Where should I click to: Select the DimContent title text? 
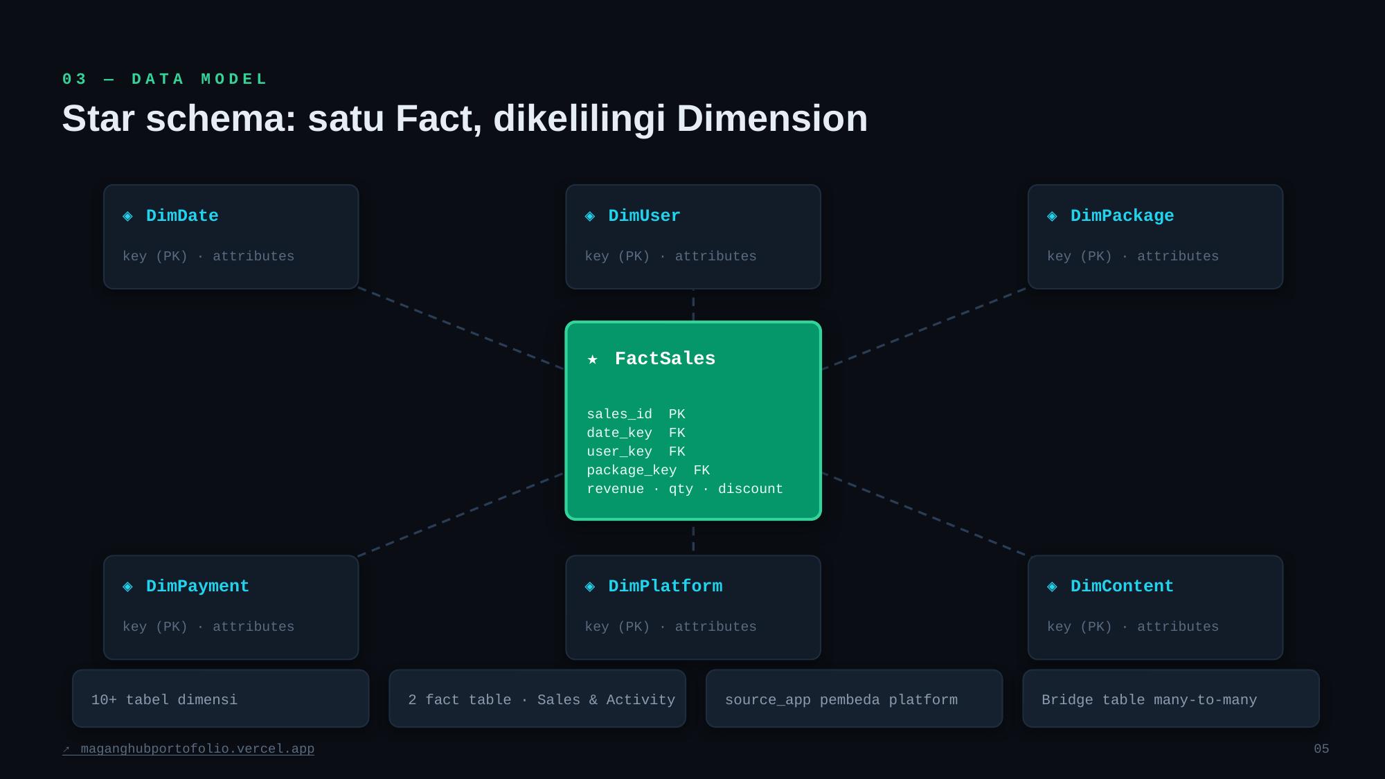1122,587
